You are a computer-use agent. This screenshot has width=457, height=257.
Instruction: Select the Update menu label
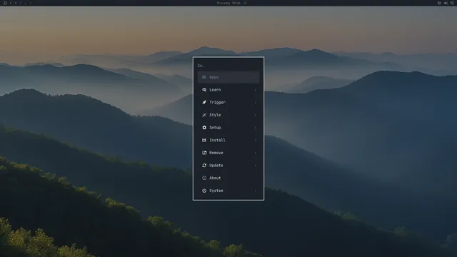[216, 165]
